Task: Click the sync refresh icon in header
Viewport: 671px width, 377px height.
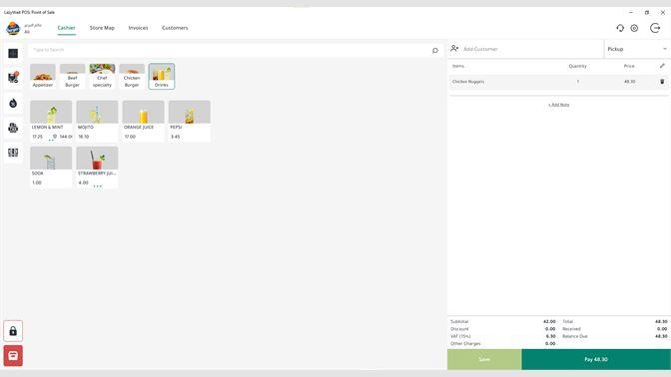Action: pyautogui.click(x=620, y=28)
